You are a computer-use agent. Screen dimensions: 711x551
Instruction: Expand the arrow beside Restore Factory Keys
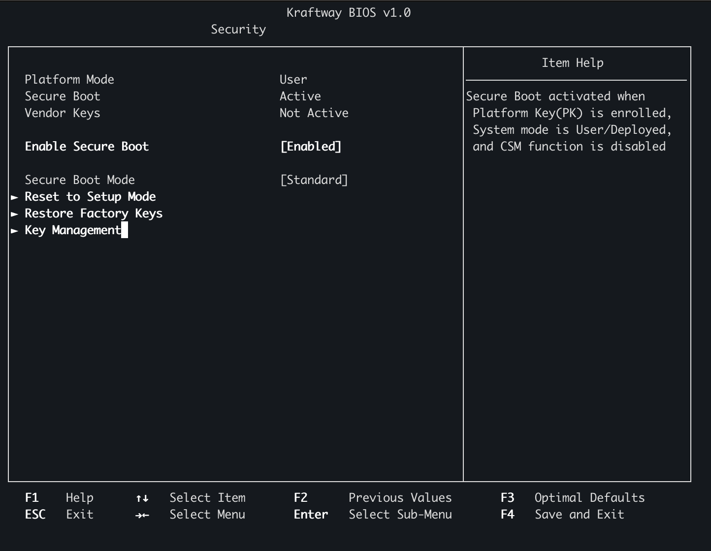click(15, 214)
